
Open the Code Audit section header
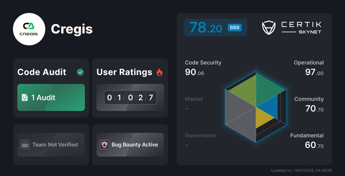[42, 72]
